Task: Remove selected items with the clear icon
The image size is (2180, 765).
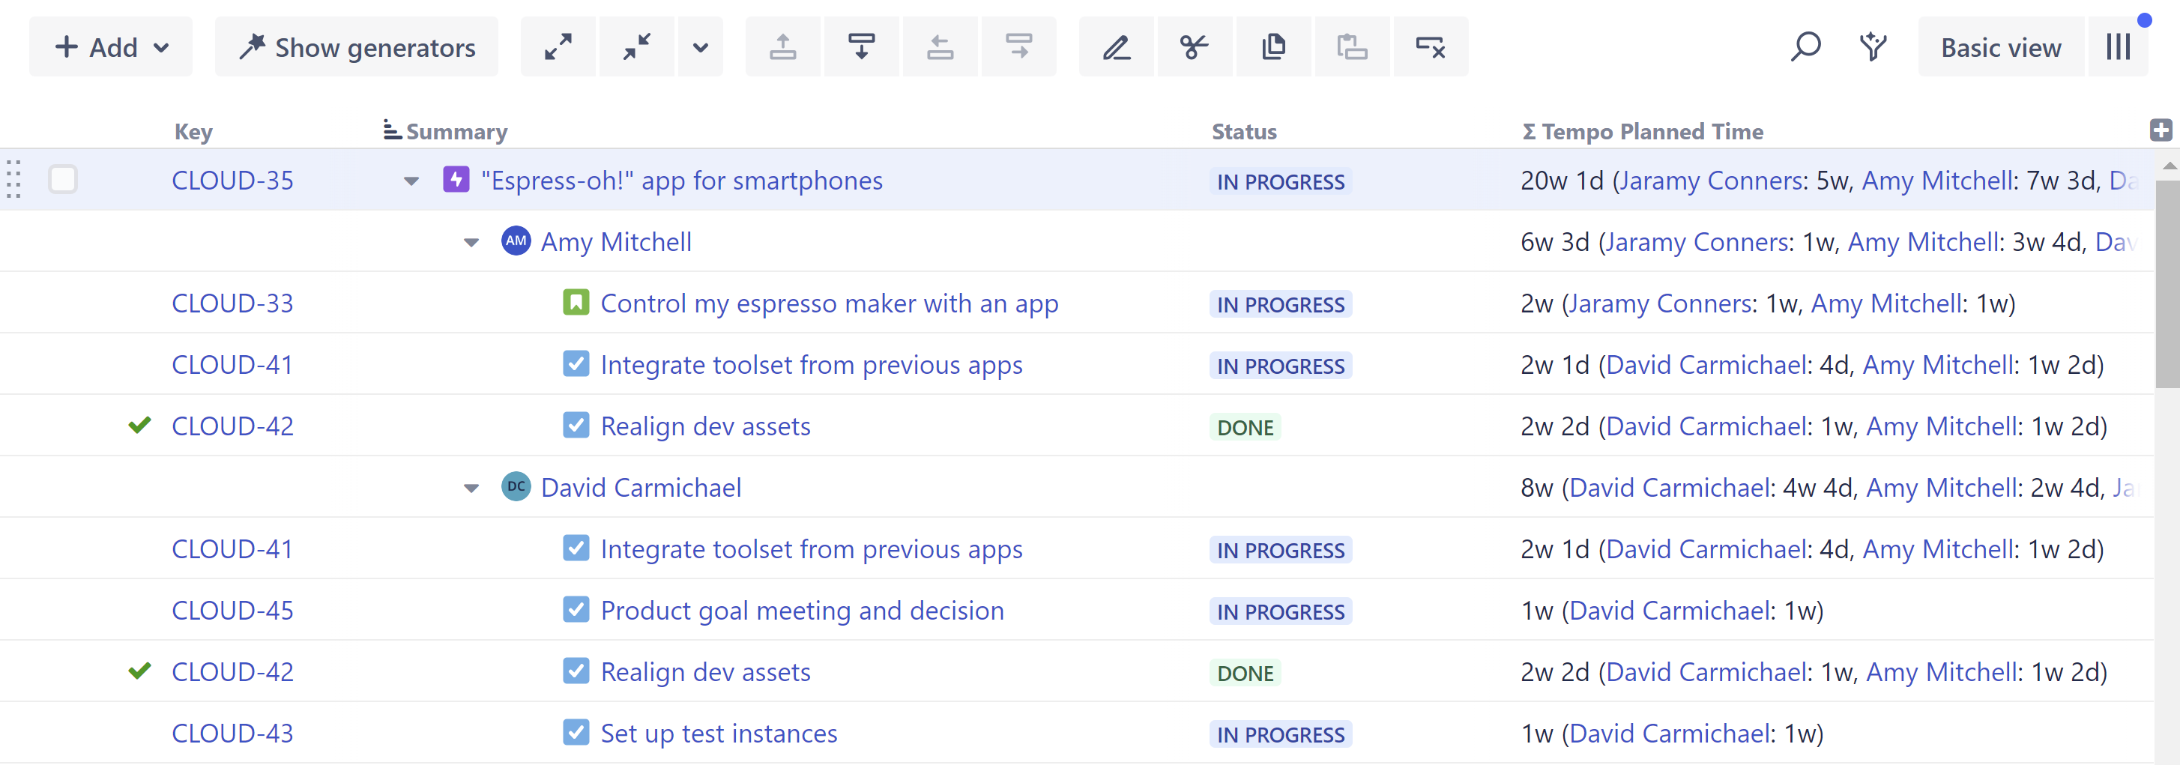Action: click(1431, 46)
